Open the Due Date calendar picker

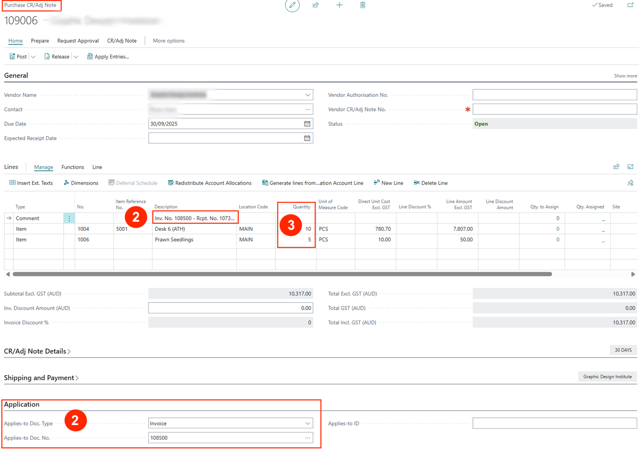pos(307,124)
